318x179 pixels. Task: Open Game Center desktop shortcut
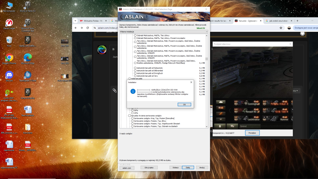[9, 24]
